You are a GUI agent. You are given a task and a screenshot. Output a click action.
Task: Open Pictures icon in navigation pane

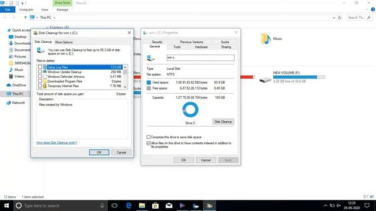click(11, 57)
